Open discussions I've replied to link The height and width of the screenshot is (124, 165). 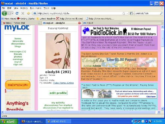click(58, 108)
